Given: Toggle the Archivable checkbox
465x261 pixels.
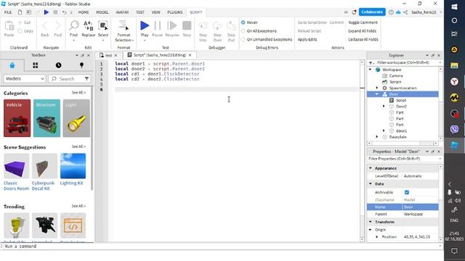Looking at the screenshot, I should (407, 192).
